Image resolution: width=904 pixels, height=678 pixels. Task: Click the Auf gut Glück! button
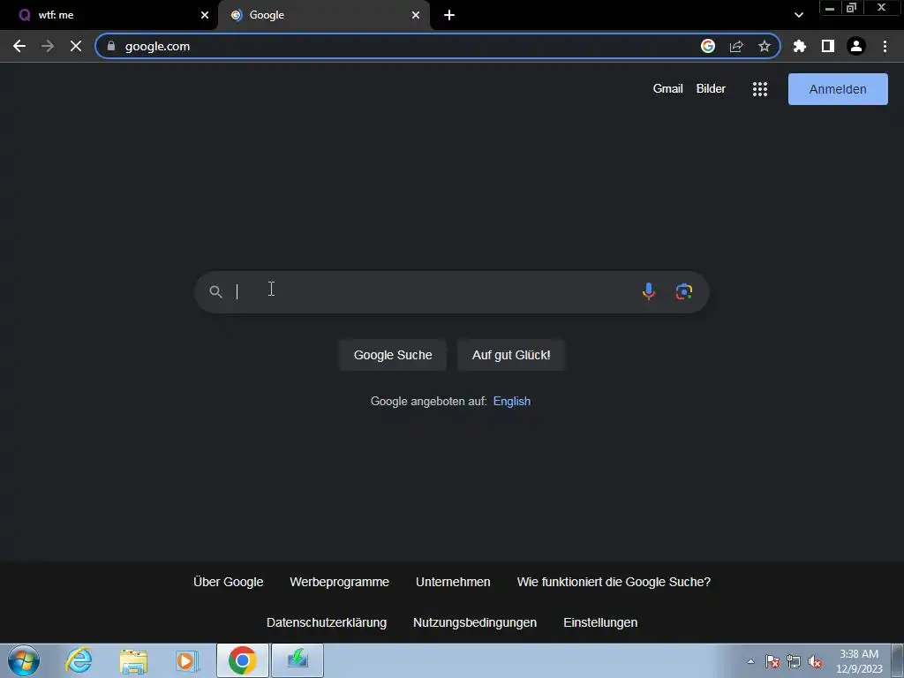click(x=511, y=355)
